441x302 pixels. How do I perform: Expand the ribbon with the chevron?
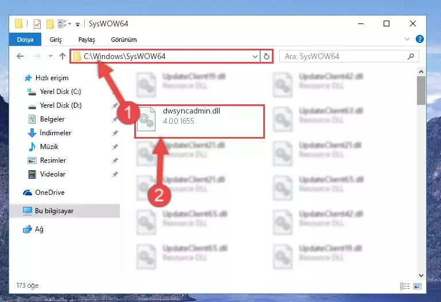[x=407, y=39]
